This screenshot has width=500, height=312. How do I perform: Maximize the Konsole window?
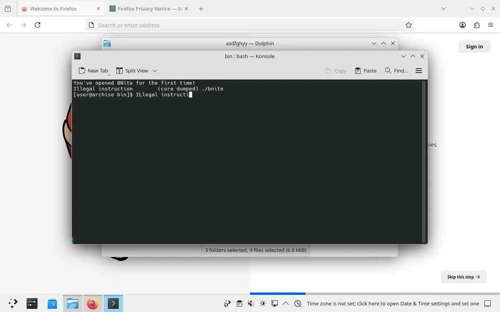413,56
